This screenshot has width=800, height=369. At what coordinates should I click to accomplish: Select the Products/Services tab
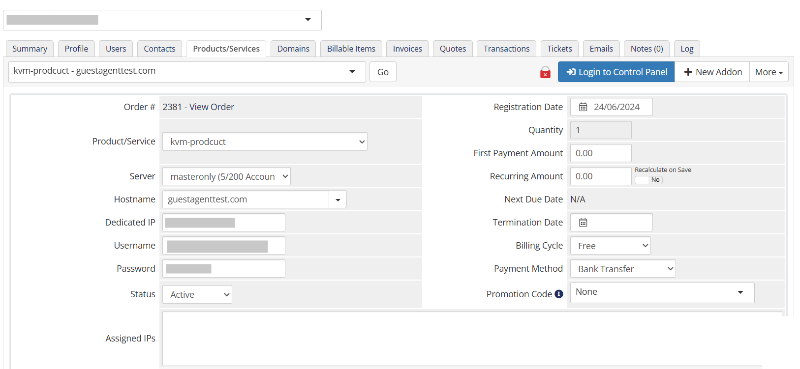pyautogui.click(x=226, y=49)
